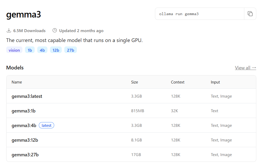Open the gemma3:27b model entry
Viewport: 268px width, 167px height.
coord(25,155)
